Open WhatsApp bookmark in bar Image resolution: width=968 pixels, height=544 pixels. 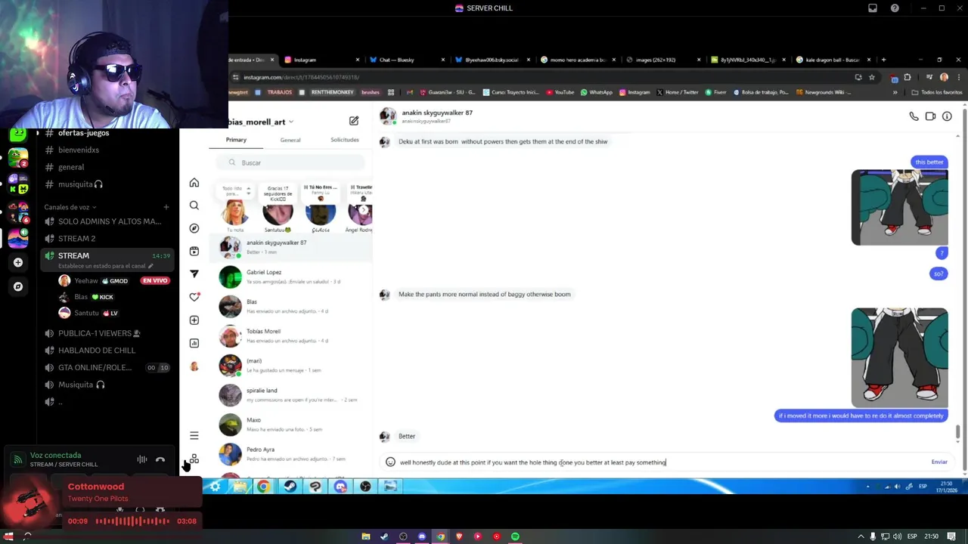coord(596,92)
